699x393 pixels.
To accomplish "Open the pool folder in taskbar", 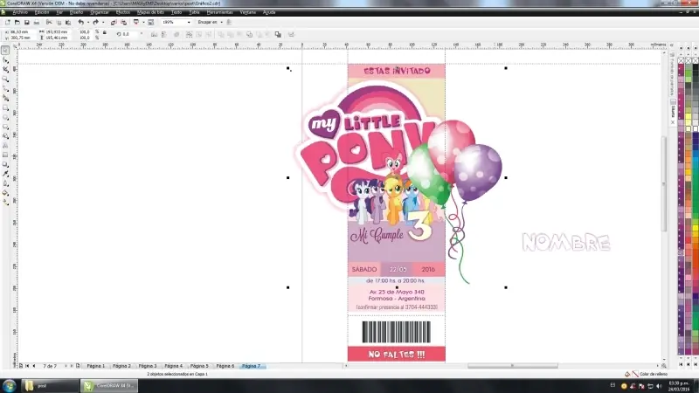I will (x=50, y=386).
